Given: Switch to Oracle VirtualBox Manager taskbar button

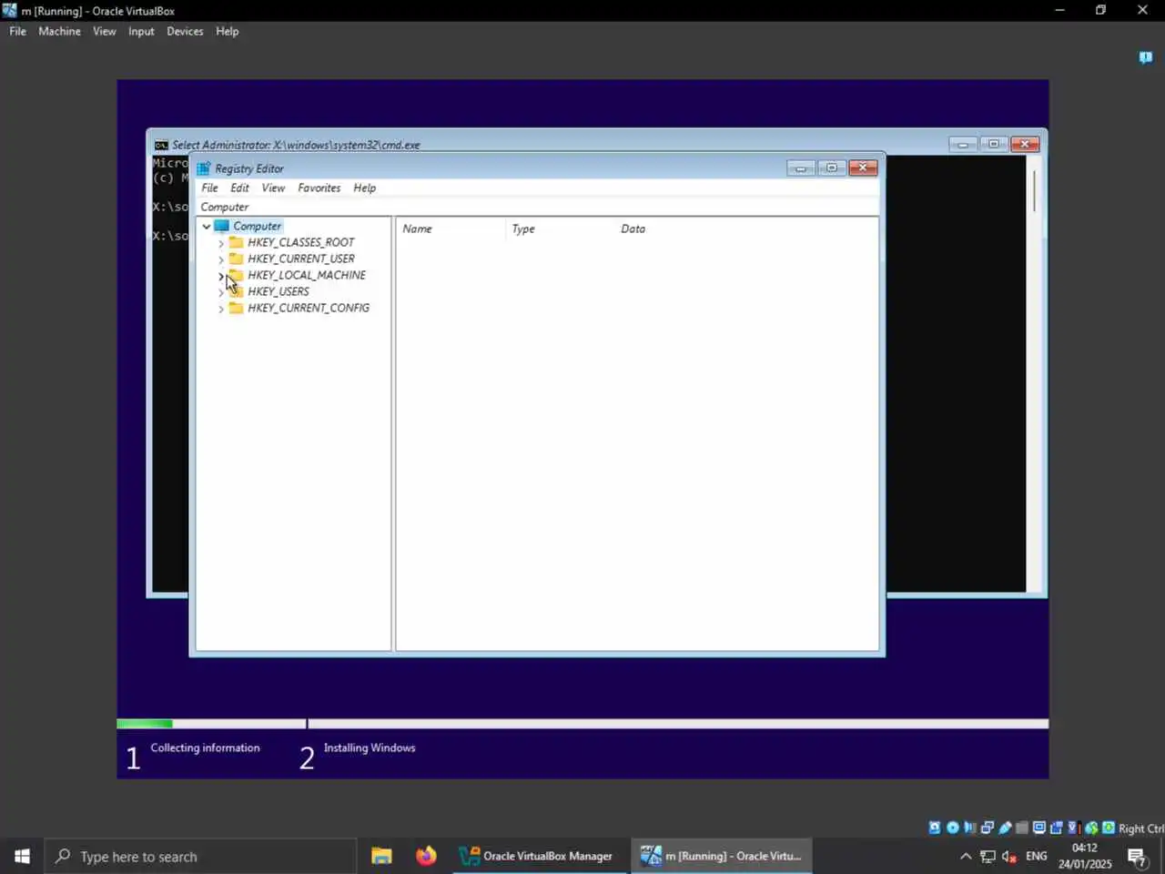Looking at the screenshot, I should click(539, 856).
